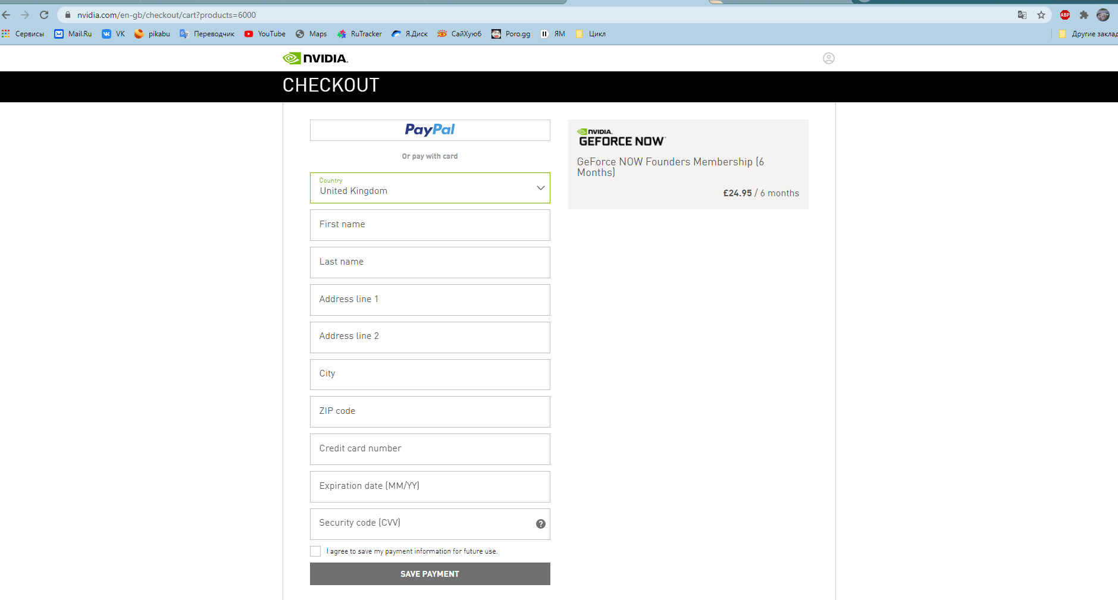Open NVIDIA account user icon
The width and height of the screenshot is (1118, 600).
coord(829,58)
